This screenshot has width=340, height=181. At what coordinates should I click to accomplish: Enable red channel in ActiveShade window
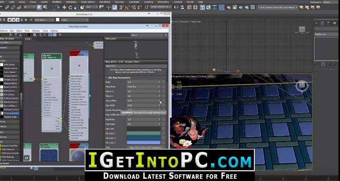point(10,20)
